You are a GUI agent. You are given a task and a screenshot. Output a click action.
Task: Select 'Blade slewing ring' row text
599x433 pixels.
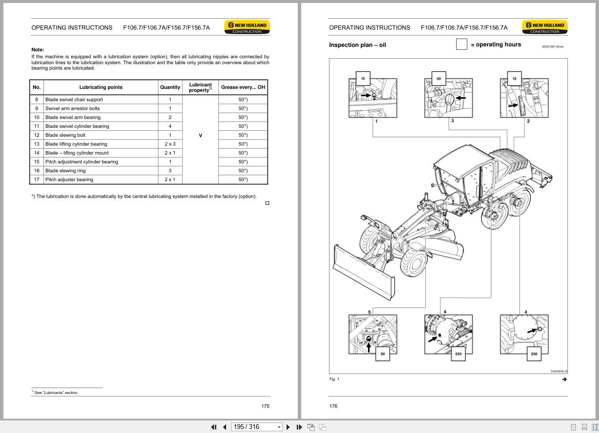pos(65,170)
